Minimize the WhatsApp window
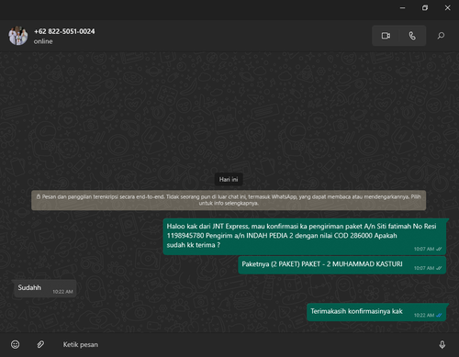459x357 pixels. click(x=403, y=8)
